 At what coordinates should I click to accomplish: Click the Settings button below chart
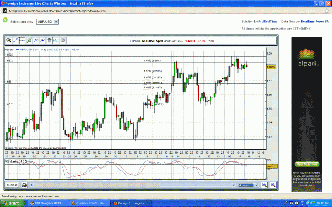[12, 185]
